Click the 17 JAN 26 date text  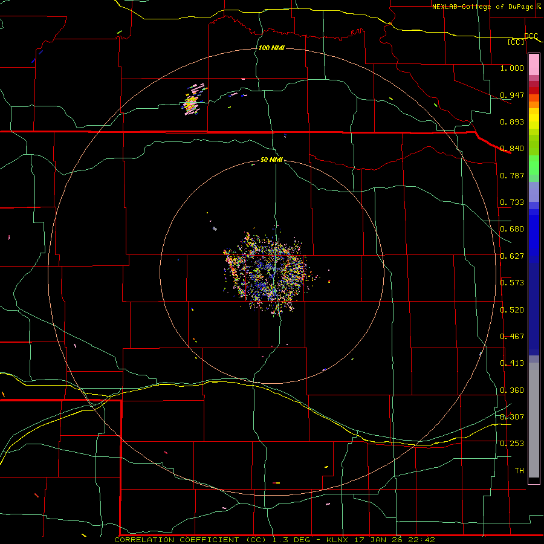pos(379,540)
